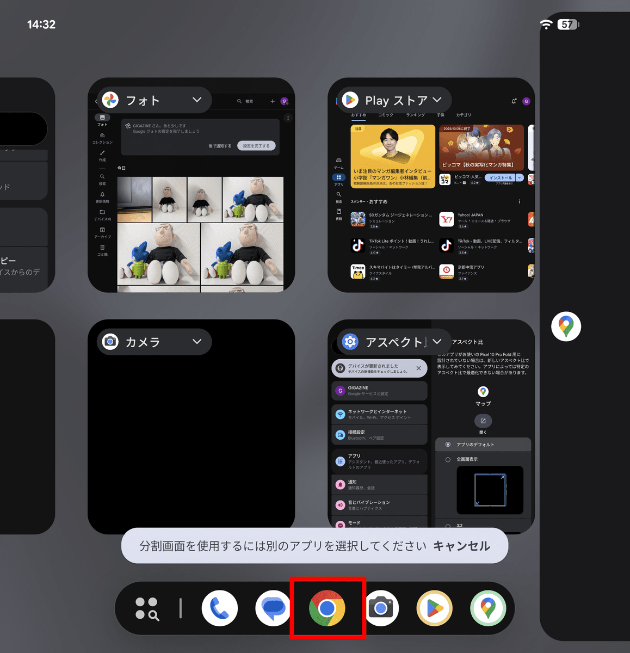Open the manga editor interview banner
Screen dimensions: 630x653
[x=393, y=156]
